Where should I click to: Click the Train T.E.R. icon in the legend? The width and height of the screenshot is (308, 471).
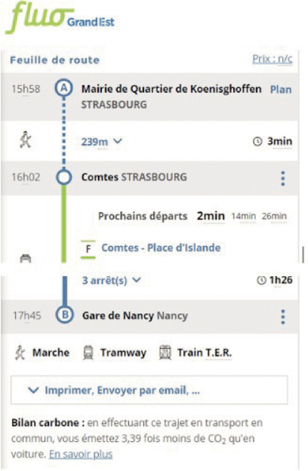[165, 353]
